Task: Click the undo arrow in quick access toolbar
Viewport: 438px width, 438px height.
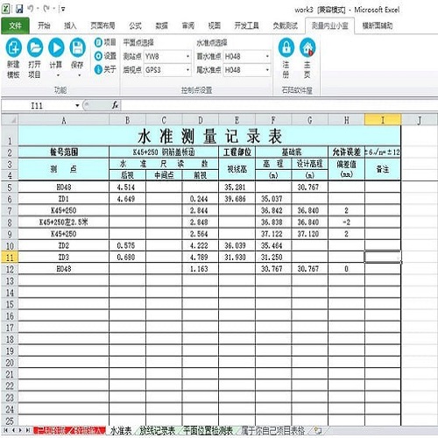Action: coord(31,9)
